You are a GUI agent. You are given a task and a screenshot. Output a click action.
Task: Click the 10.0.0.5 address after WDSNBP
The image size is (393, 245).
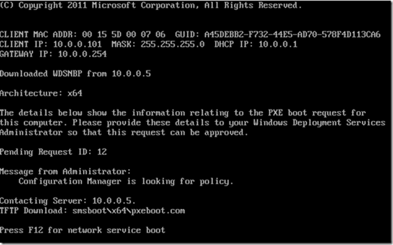coord(131,74)
